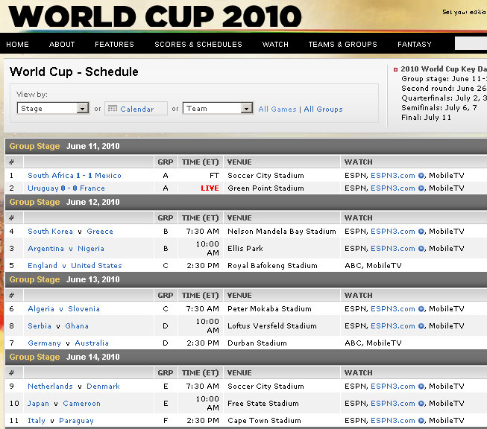Open Argentina team link
The image size is (487, 429).
pyautogui.click(x=45, y=249)
